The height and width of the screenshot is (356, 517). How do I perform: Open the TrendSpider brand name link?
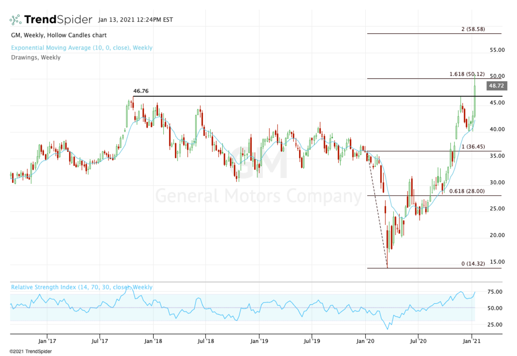pos(58,19)
